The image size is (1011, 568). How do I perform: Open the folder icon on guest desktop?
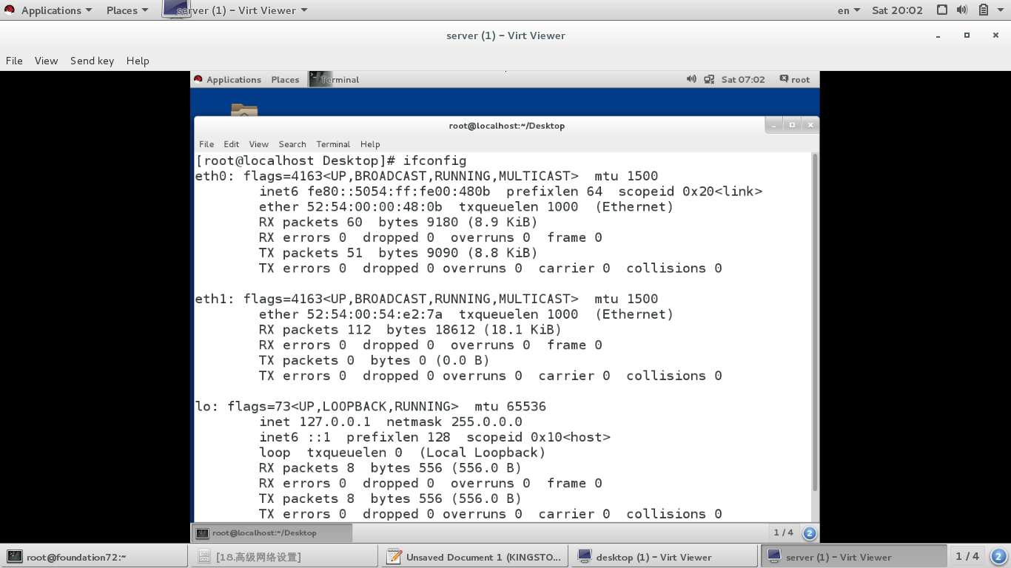pos(243,111)
